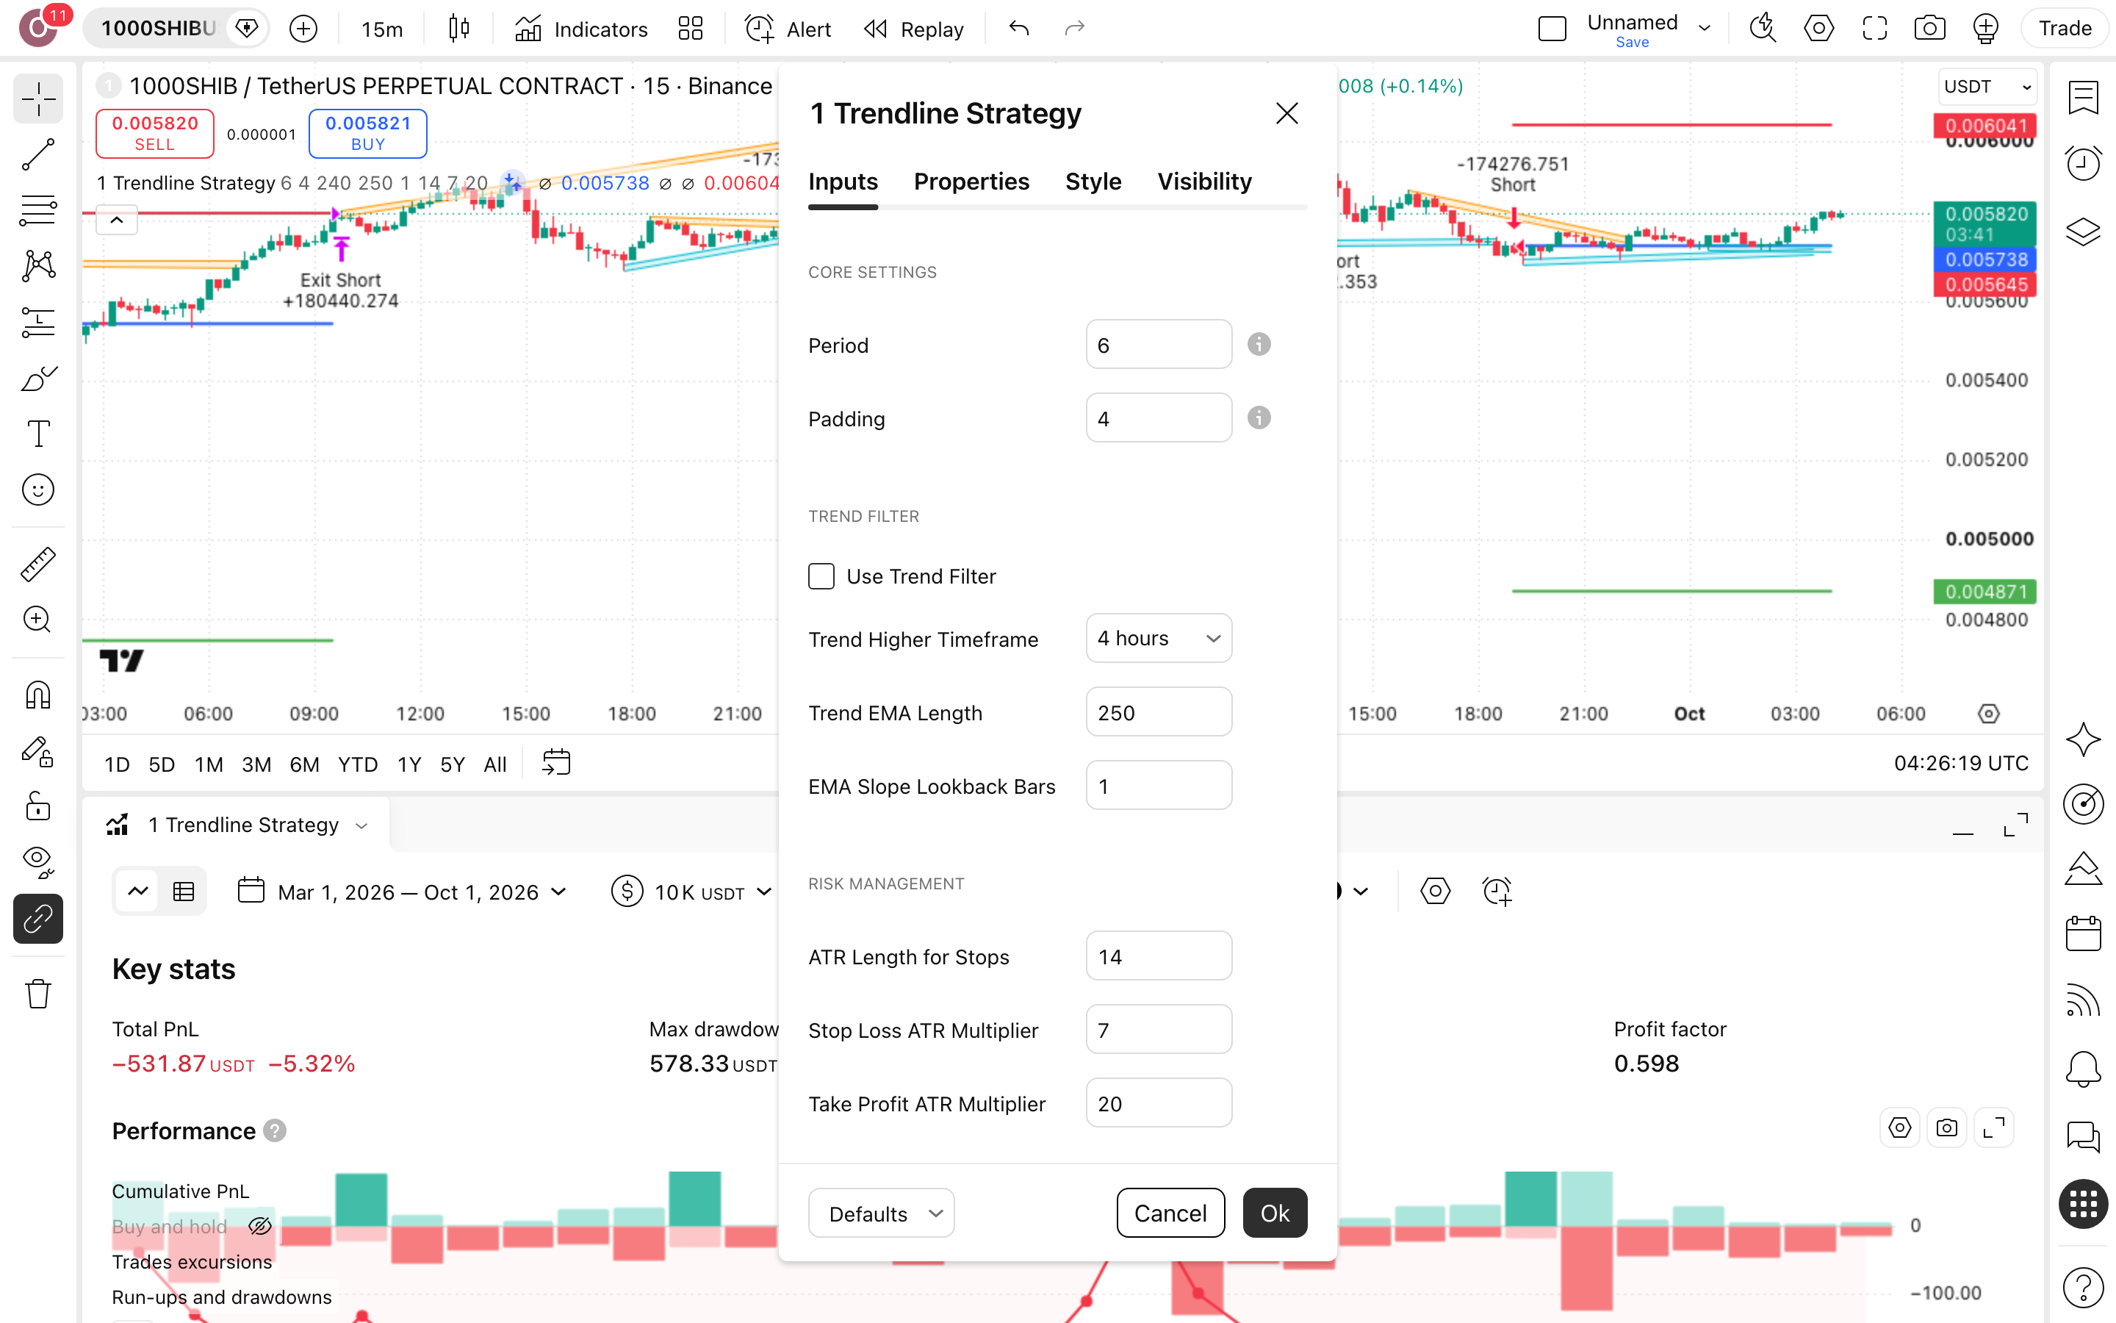Open the Alerts clock panel
The height and width of the screenshot is (1323, 2116).
tap(2083, 164)
